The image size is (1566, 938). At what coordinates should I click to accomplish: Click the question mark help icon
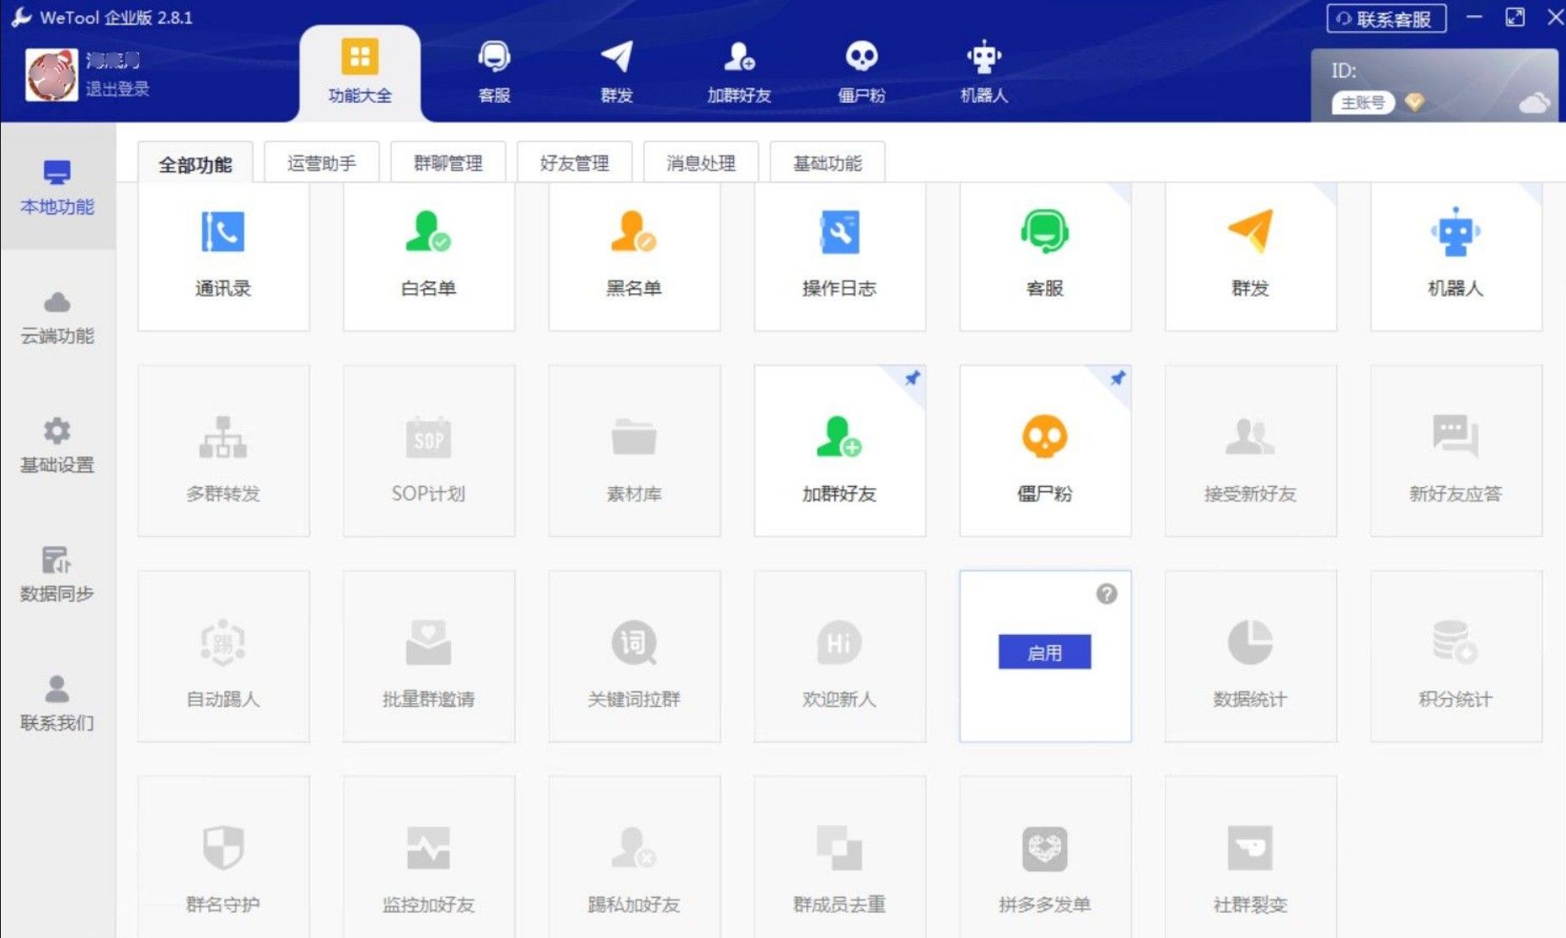point(1107,594)
